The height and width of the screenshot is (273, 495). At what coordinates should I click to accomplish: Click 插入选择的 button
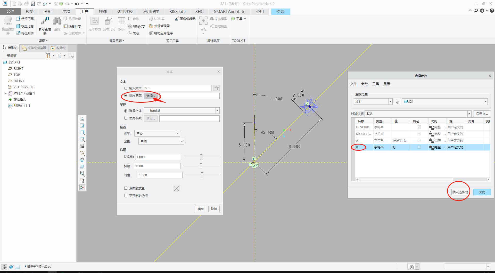(x=460, y=192)
